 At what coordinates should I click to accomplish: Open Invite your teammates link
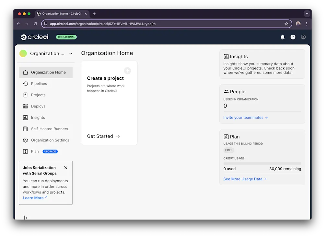coord(246,118)
